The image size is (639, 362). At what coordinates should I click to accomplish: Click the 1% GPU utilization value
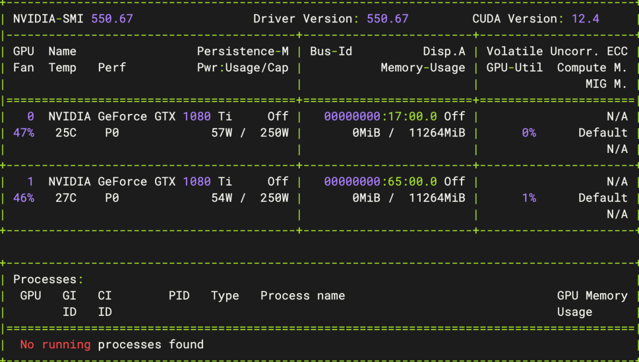coord(528,198)
